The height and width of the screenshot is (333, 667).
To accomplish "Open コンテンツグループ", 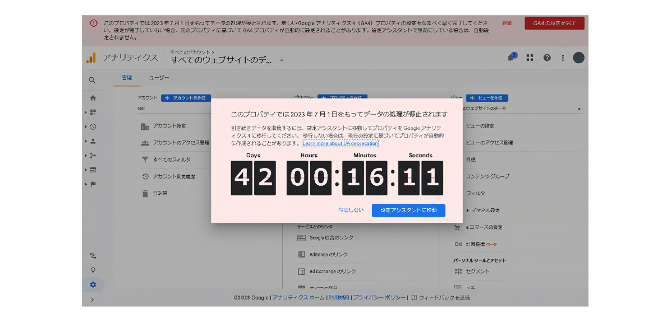I will click(487, 176).
